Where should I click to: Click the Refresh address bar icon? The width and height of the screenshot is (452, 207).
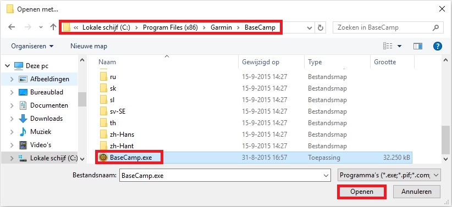[320, 27]
